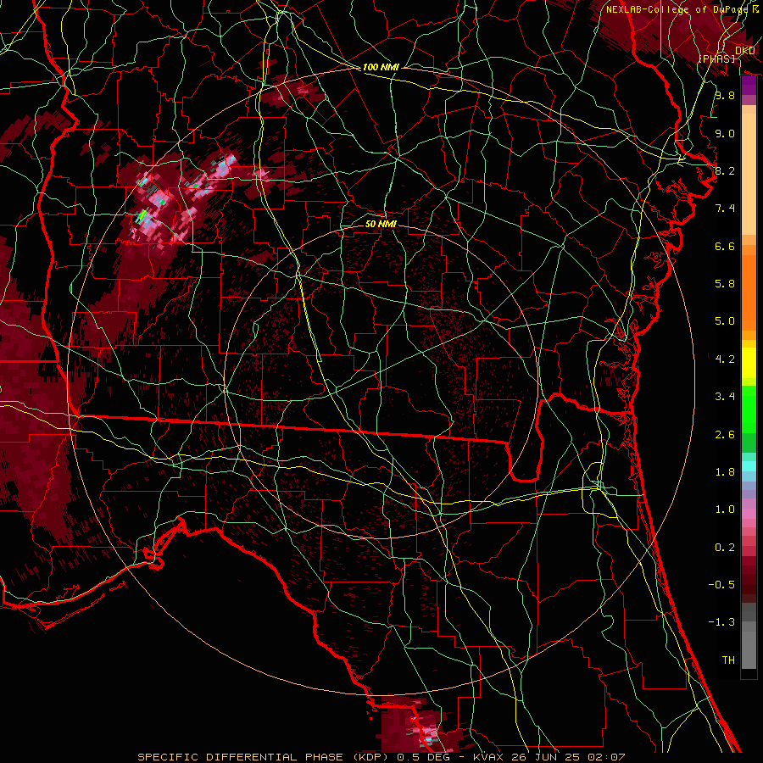The image size is (763, 763).
Task: Click the "NEXLAB-College of DuPage" title text
Action: coord(677,9)
